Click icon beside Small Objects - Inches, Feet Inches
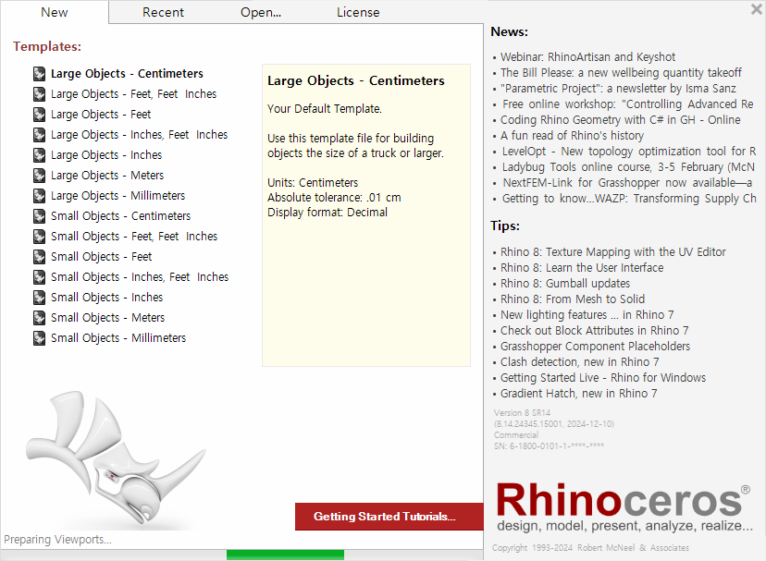 [39, 277]
